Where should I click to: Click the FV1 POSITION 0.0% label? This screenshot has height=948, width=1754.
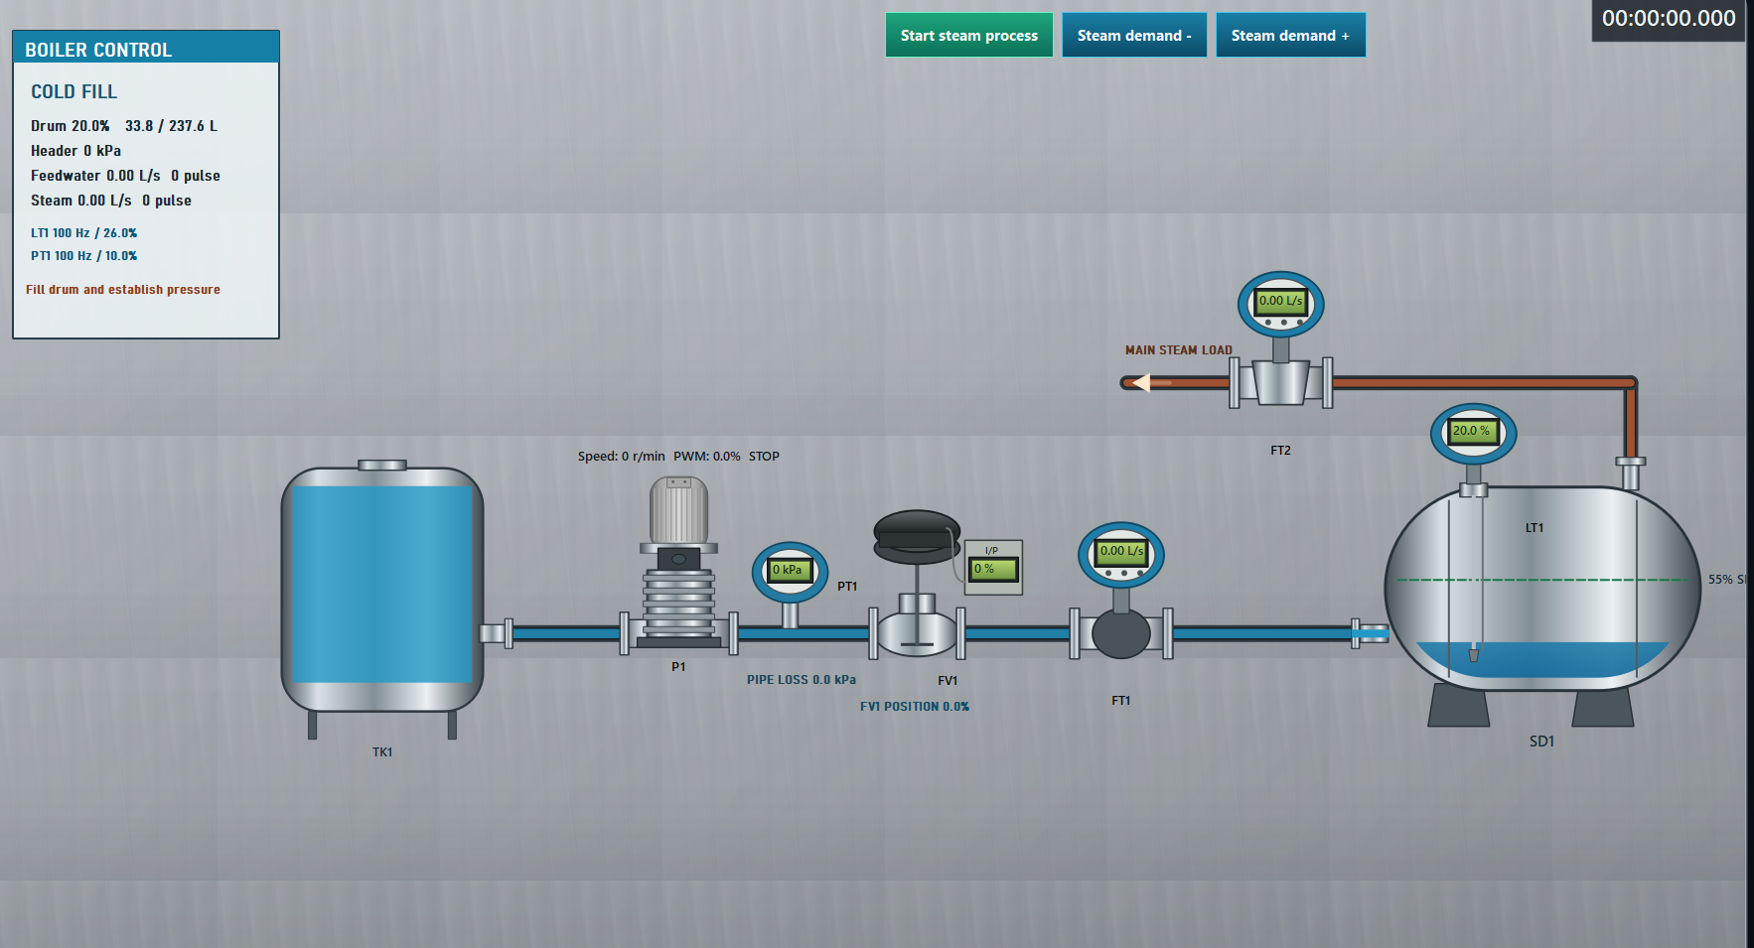coord(915,707)
